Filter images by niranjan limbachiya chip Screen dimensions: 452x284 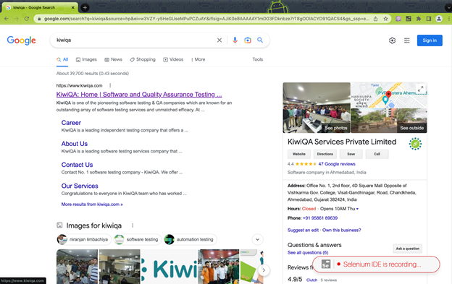click(x=84, y=239)
